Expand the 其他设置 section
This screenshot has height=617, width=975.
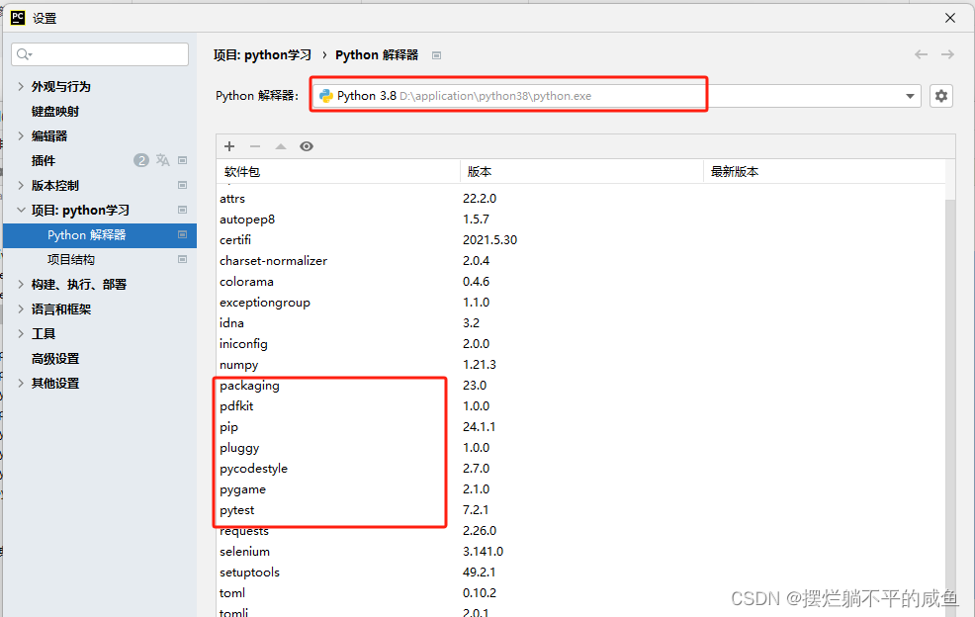[21, 383]
